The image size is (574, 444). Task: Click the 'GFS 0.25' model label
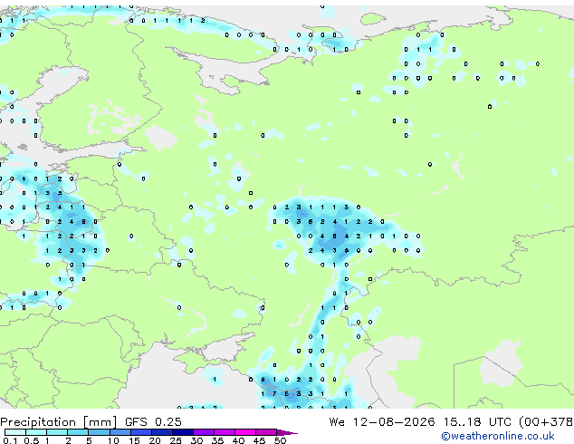tap(153, 422)
